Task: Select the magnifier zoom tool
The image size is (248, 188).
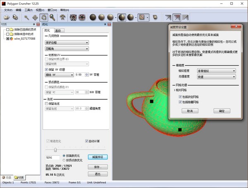Action: click(x=52, y=17)
